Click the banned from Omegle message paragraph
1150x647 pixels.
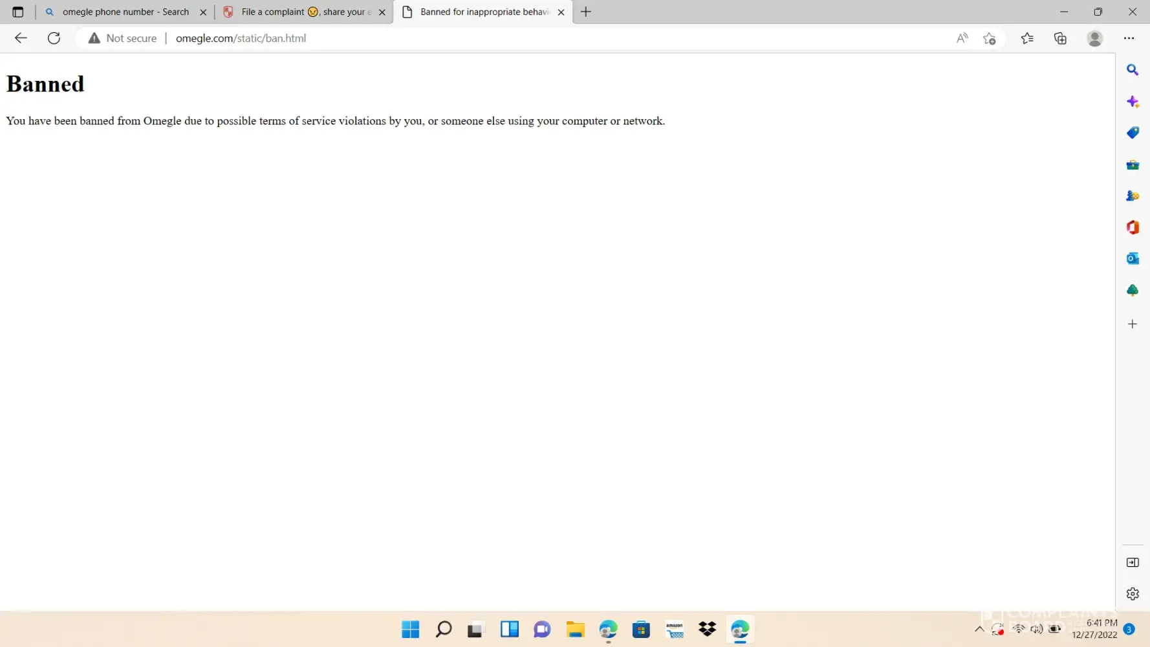pyautogui.click(x=336, y=121)
